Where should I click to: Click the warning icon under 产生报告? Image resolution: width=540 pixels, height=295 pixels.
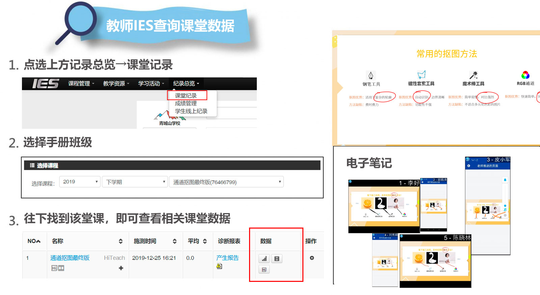point(219,266)
